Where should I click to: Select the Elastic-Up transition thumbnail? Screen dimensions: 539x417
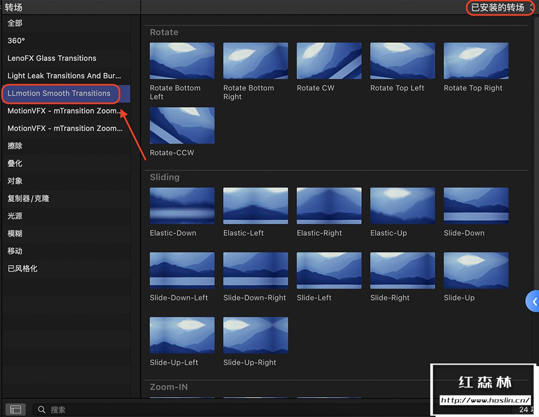click(x=402, y=205)
